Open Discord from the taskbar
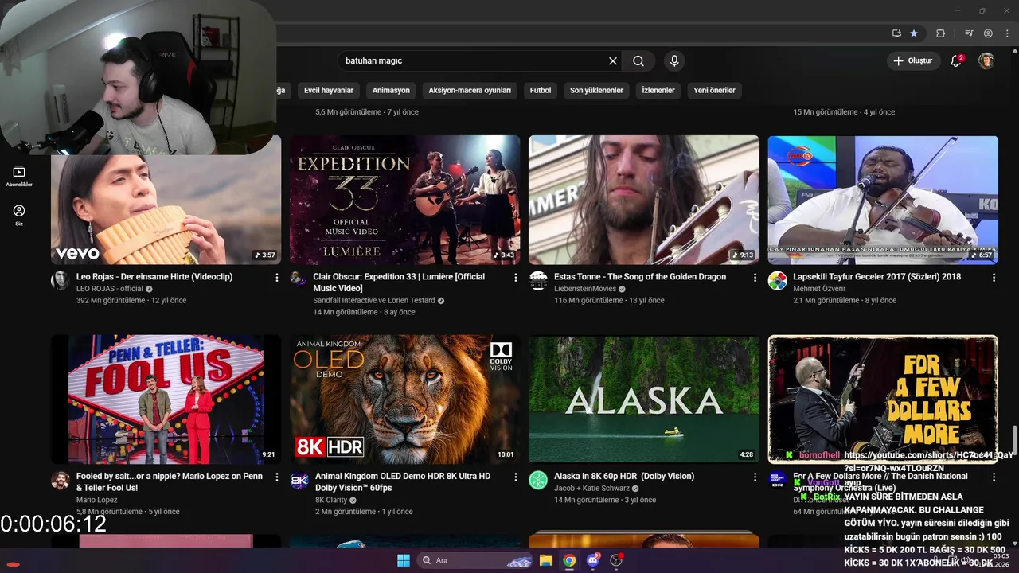 pos(592,560)
